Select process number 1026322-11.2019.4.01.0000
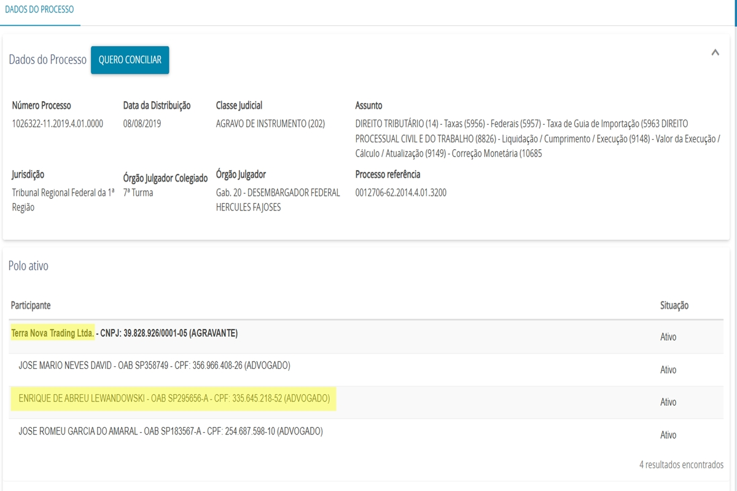This screenshot has width=737, height=491. pos(58,124)
